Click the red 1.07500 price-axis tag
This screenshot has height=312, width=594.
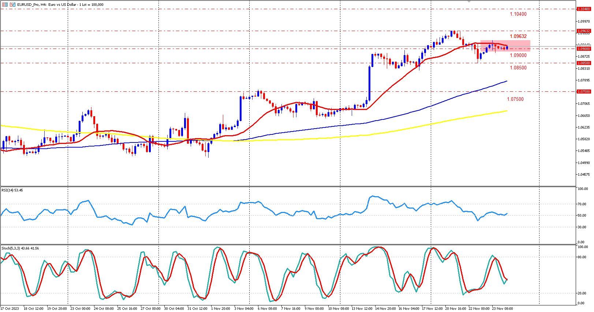(x=584, y=92)
